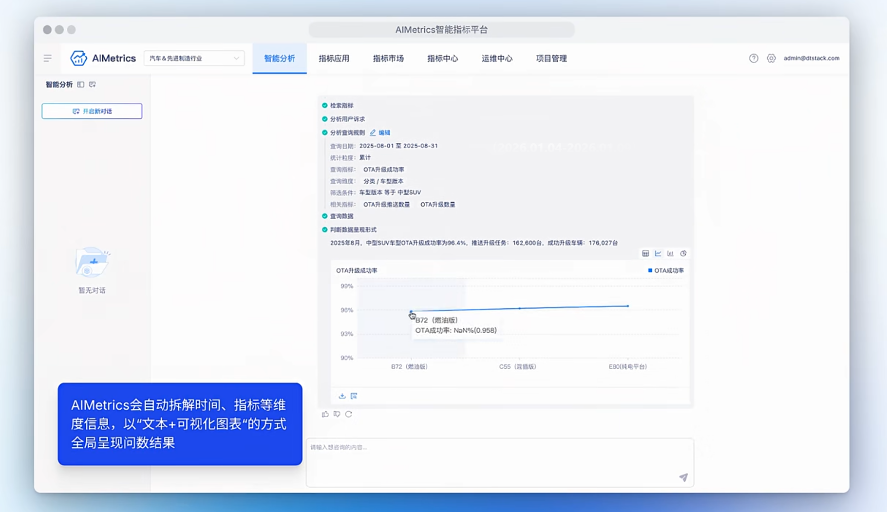The width and height of the screenshot is (887, 512).
Task: Send the message with the paper plane icon
Action: coord(683,477)
